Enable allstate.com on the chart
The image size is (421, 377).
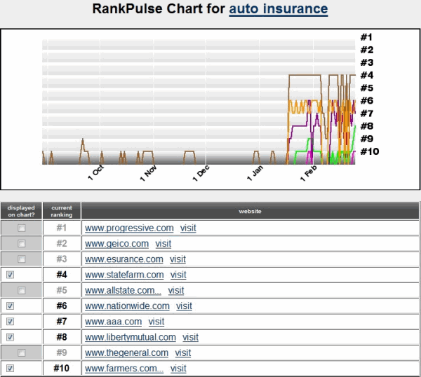(22, 290)
